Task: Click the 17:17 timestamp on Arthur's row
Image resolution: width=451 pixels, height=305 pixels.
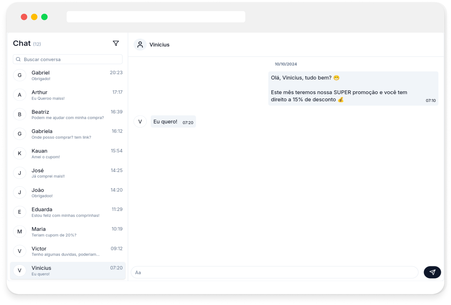Action: point(117,92)
